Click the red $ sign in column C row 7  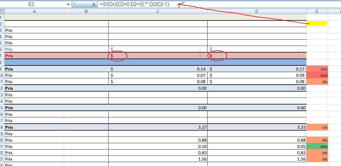tap(112, 56)
